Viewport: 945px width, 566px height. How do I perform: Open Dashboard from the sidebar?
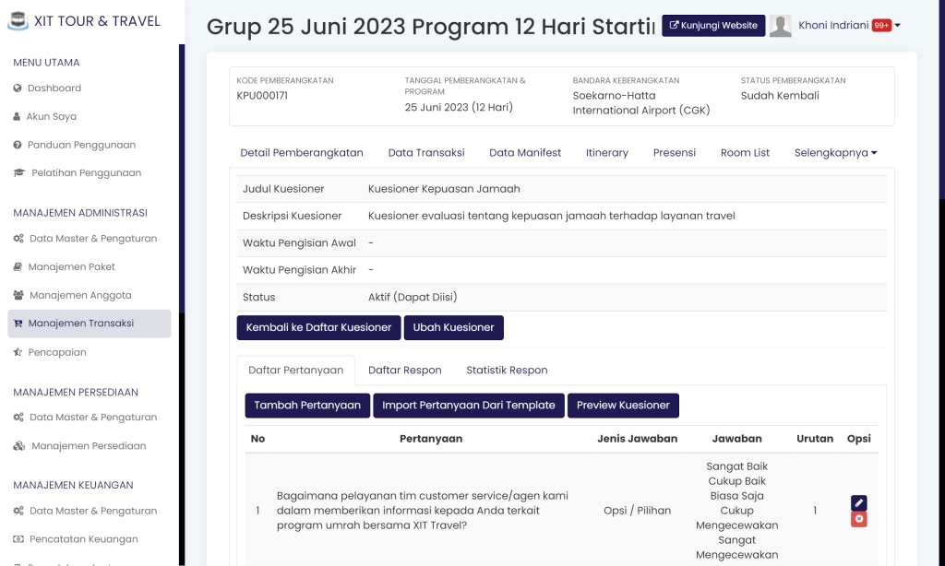[x=54, y=88]
